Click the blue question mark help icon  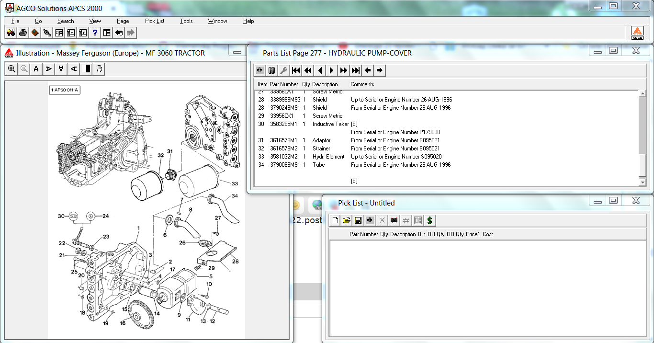pos(95,33)
